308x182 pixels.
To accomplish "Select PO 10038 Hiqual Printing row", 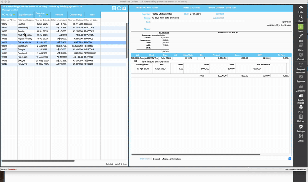I will click(x=63, y=39).
